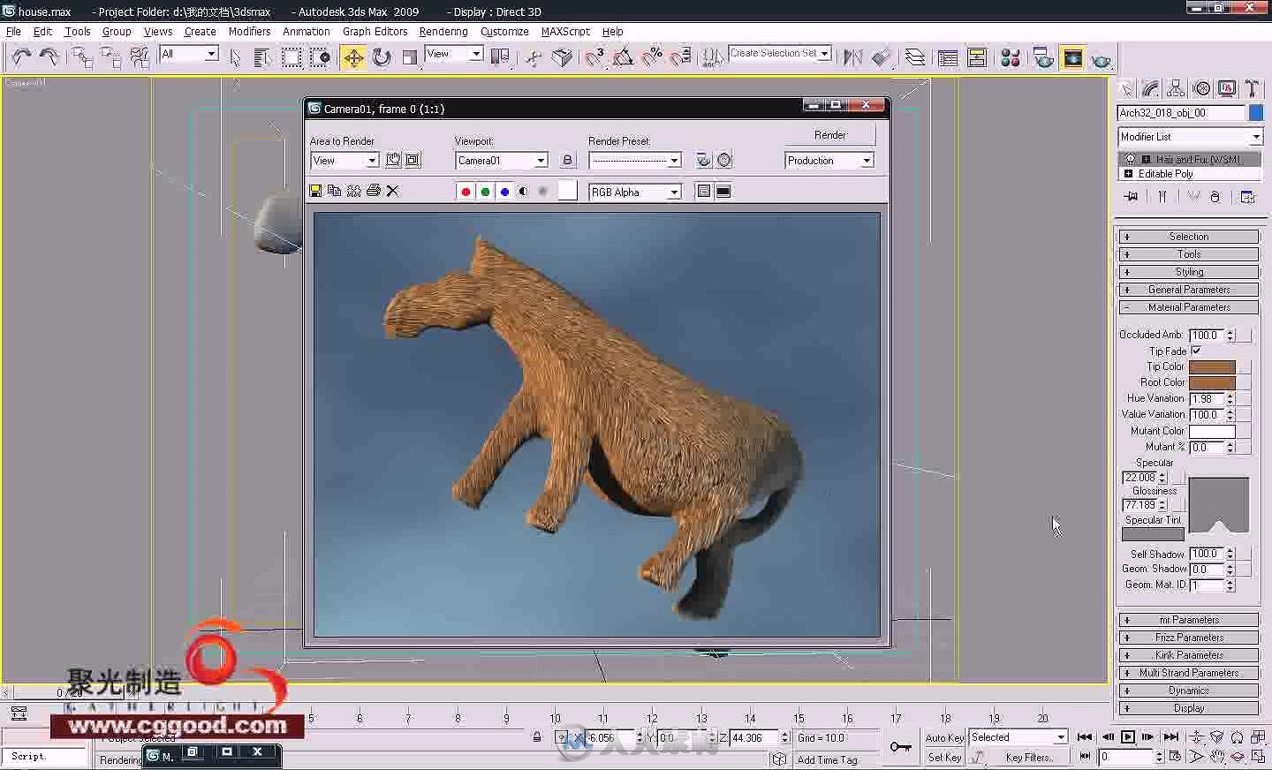Activate the Select and Scale tool

409,58
